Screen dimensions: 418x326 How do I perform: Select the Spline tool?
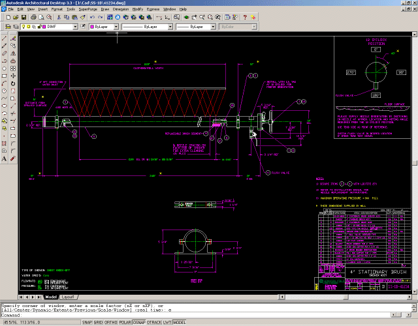click(x=5, y=98)
